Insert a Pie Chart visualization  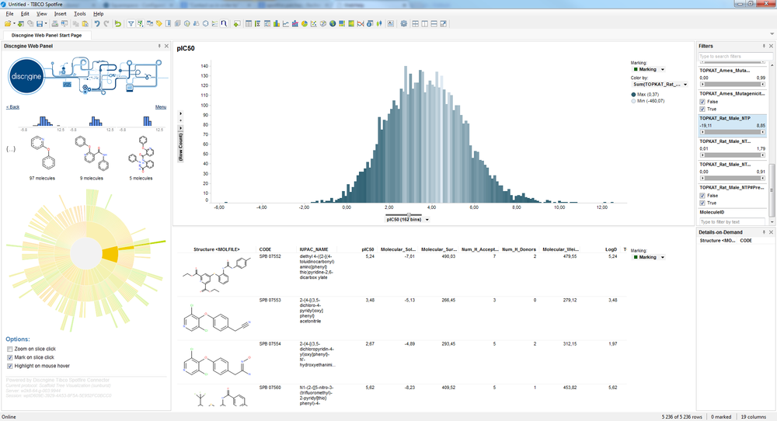[x=305, y=24]
